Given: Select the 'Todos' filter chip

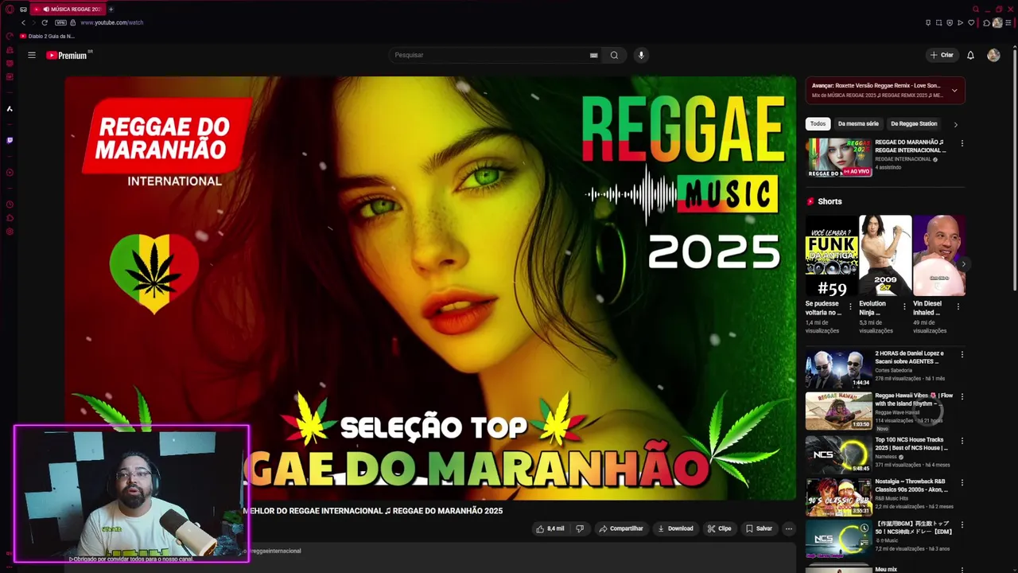Looking at the screenshot, I should click(x=818, y=123).
